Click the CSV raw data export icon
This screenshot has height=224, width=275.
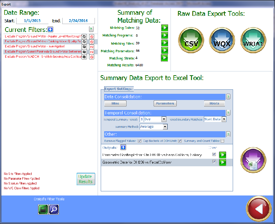pos(191,40)
